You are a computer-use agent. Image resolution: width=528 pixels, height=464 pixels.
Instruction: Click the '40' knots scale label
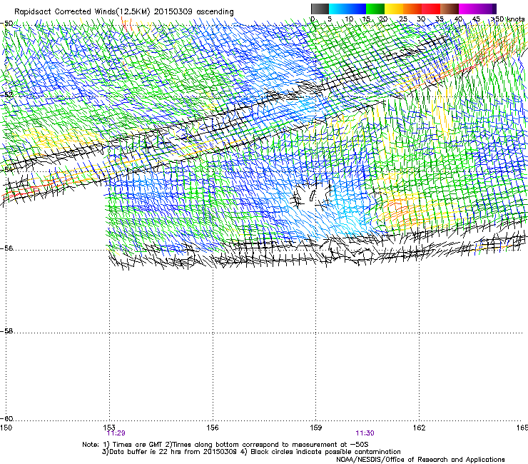tap(458, 19)
